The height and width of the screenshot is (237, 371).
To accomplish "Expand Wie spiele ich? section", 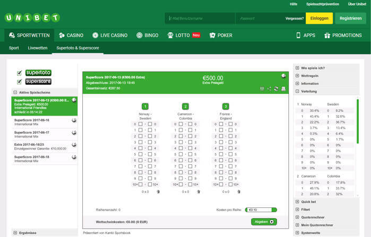I will [x=297, y=68].
